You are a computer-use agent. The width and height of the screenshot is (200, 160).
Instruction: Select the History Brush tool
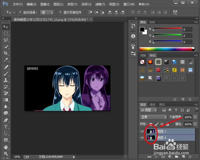pyautogui.click(x=6, y=87)
